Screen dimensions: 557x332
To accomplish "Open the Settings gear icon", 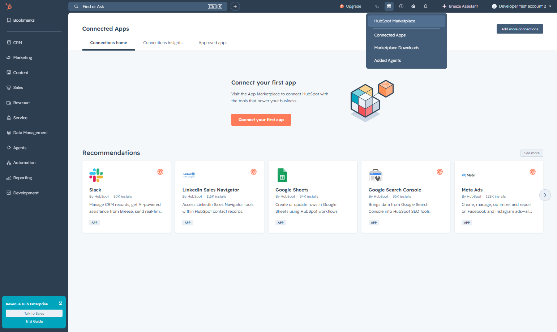I will pos(413,6).
